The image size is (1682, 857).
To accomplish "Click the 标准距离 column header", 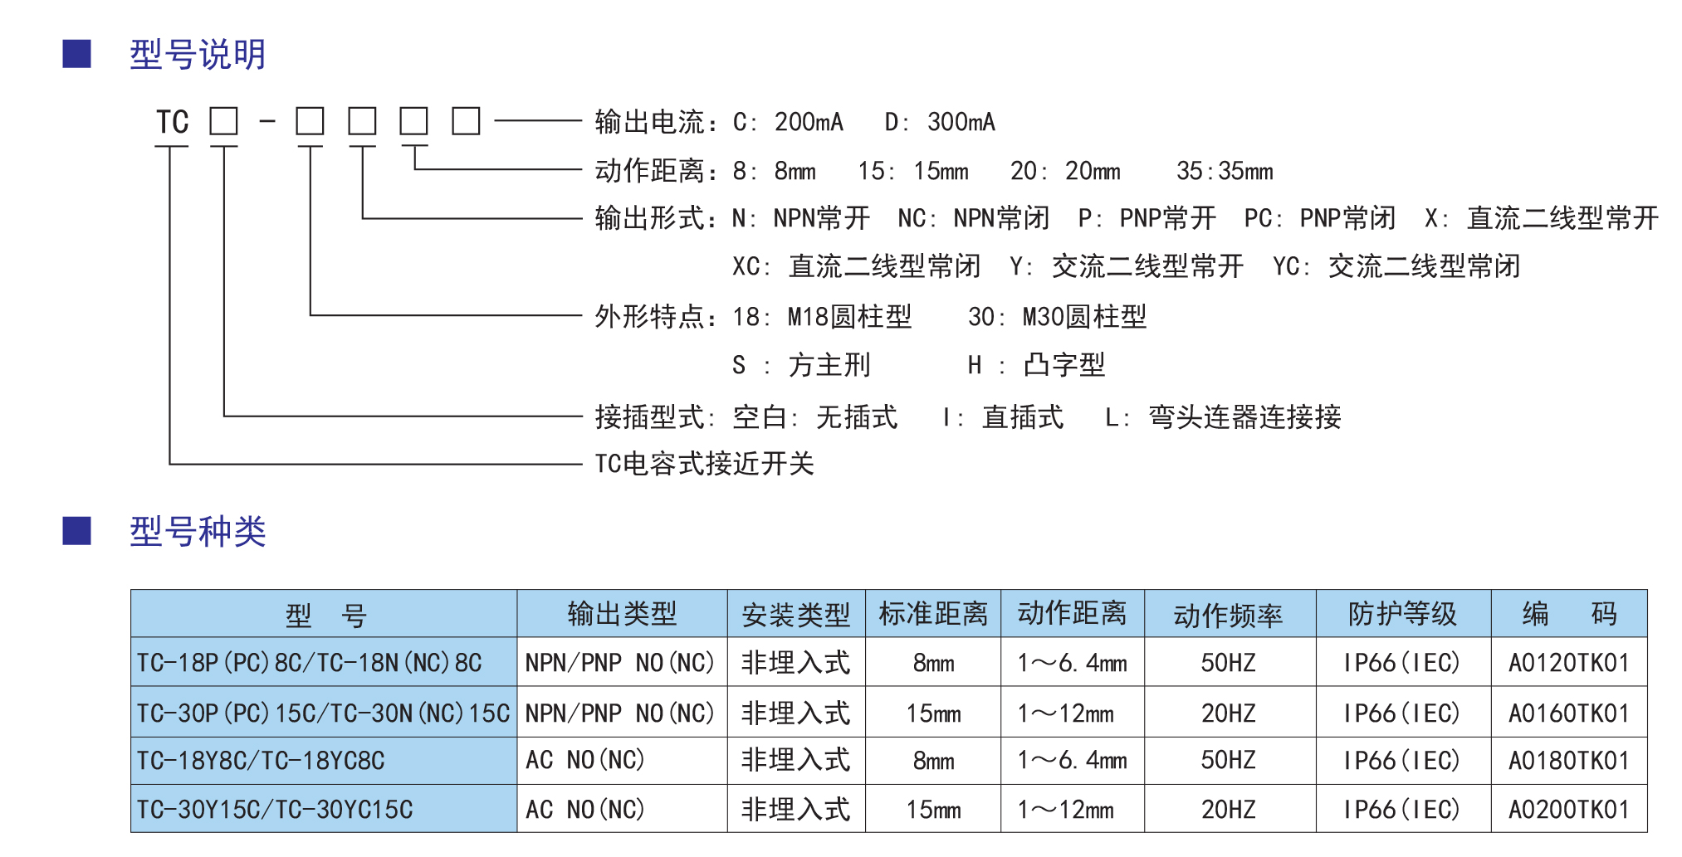I will point(933,614).
